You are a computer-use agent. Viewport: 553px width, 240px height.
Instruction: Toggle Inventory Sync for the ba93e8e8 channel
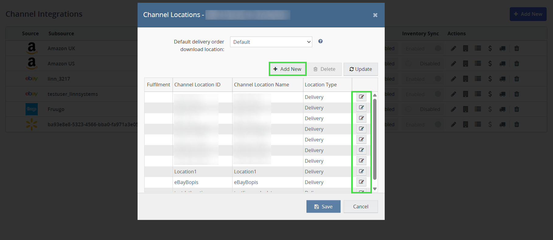[423, 124]
